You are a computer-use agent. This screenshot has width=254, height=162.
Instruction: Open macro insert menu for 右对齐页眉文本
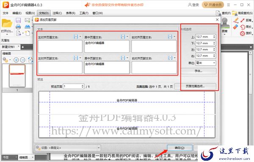[171, 37]
